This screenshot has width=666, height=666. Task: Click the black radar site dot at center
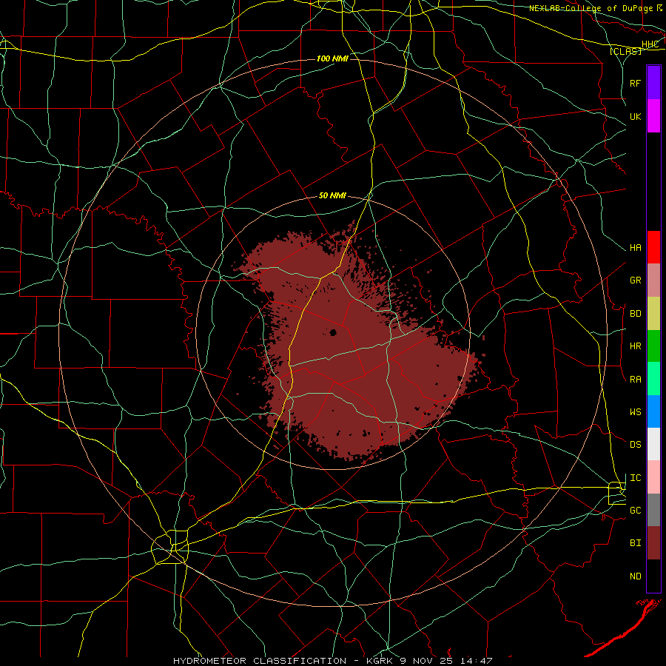click(333, 332)
